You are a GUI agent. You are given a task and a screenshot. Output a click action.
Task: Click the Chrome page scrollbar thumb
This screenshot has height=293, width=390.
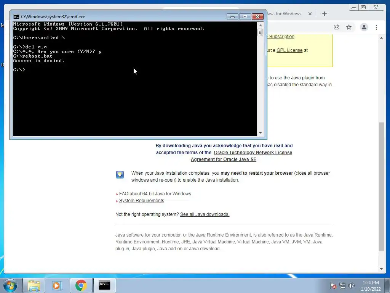tap(381, 186)
